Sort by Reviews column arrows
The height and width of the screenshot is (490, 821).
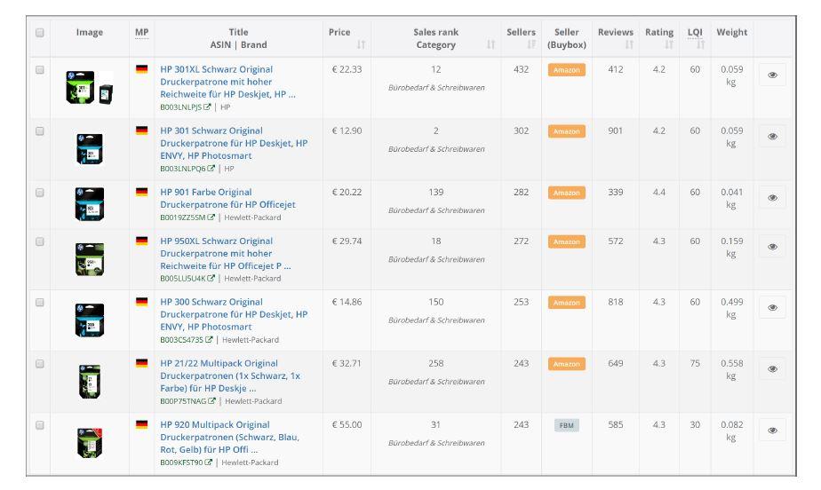pos(629,44)
